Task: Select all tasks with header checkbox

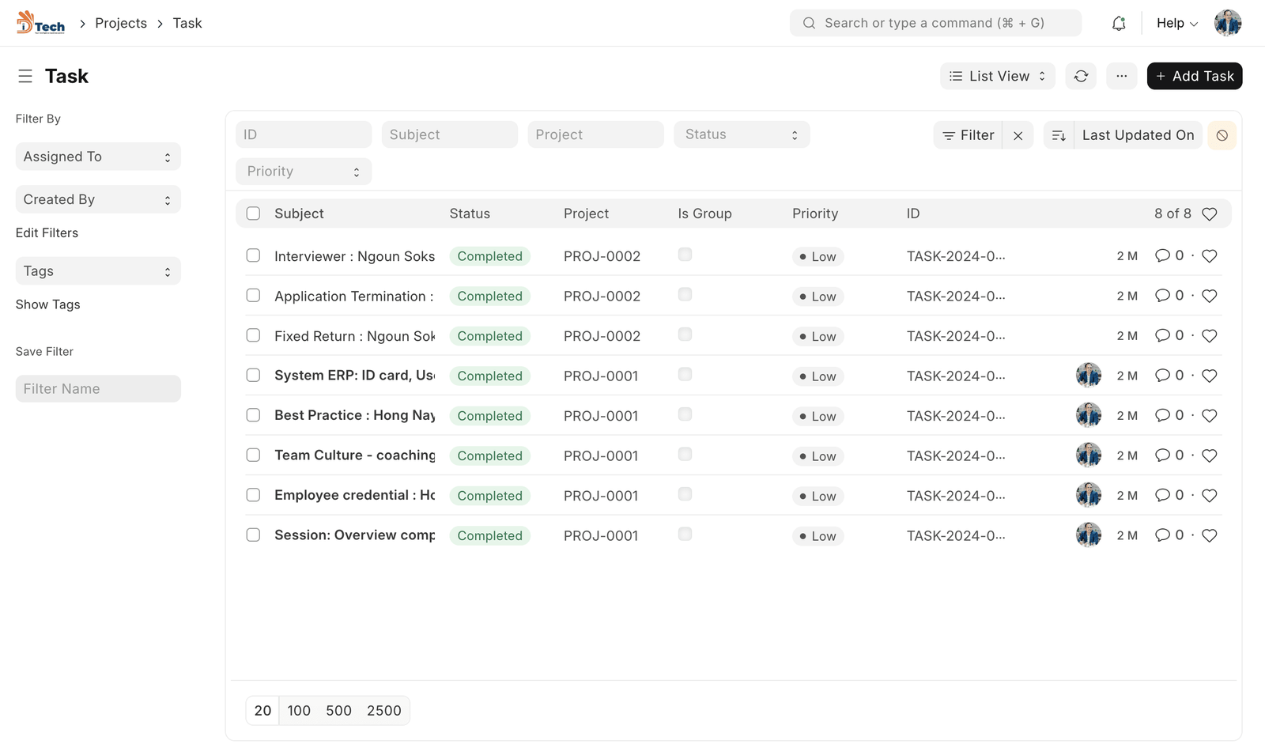Action: point(253,214)
